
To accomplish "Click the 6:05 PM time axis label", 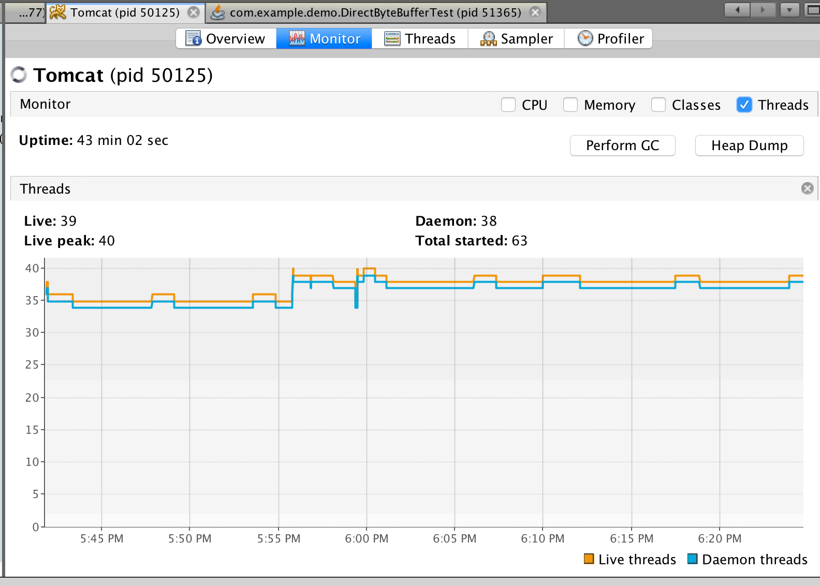I will tap(455, 538).
